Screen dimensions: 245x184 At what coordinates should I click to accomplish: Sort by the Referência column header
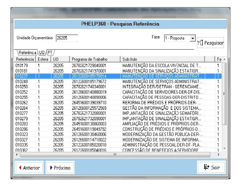25,59
